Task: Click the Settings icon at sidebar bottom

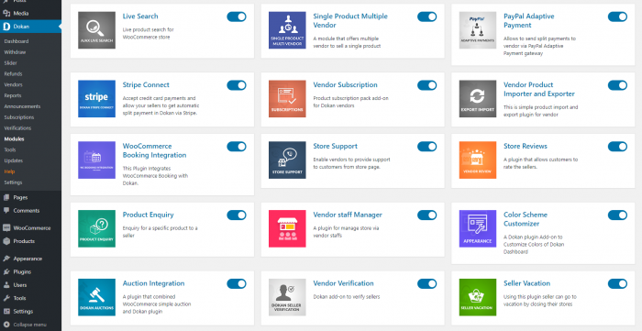Action: coord(6,312)
